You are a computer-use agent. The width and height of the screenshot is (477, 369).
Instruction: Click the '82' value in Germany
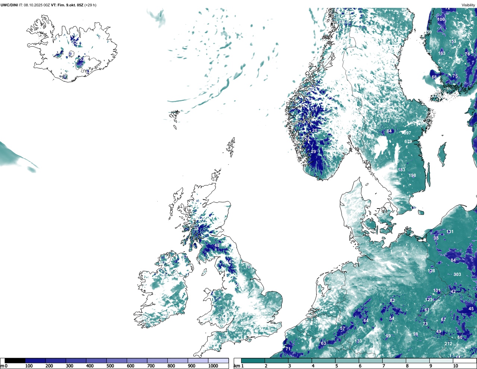(x=392, y=300)
